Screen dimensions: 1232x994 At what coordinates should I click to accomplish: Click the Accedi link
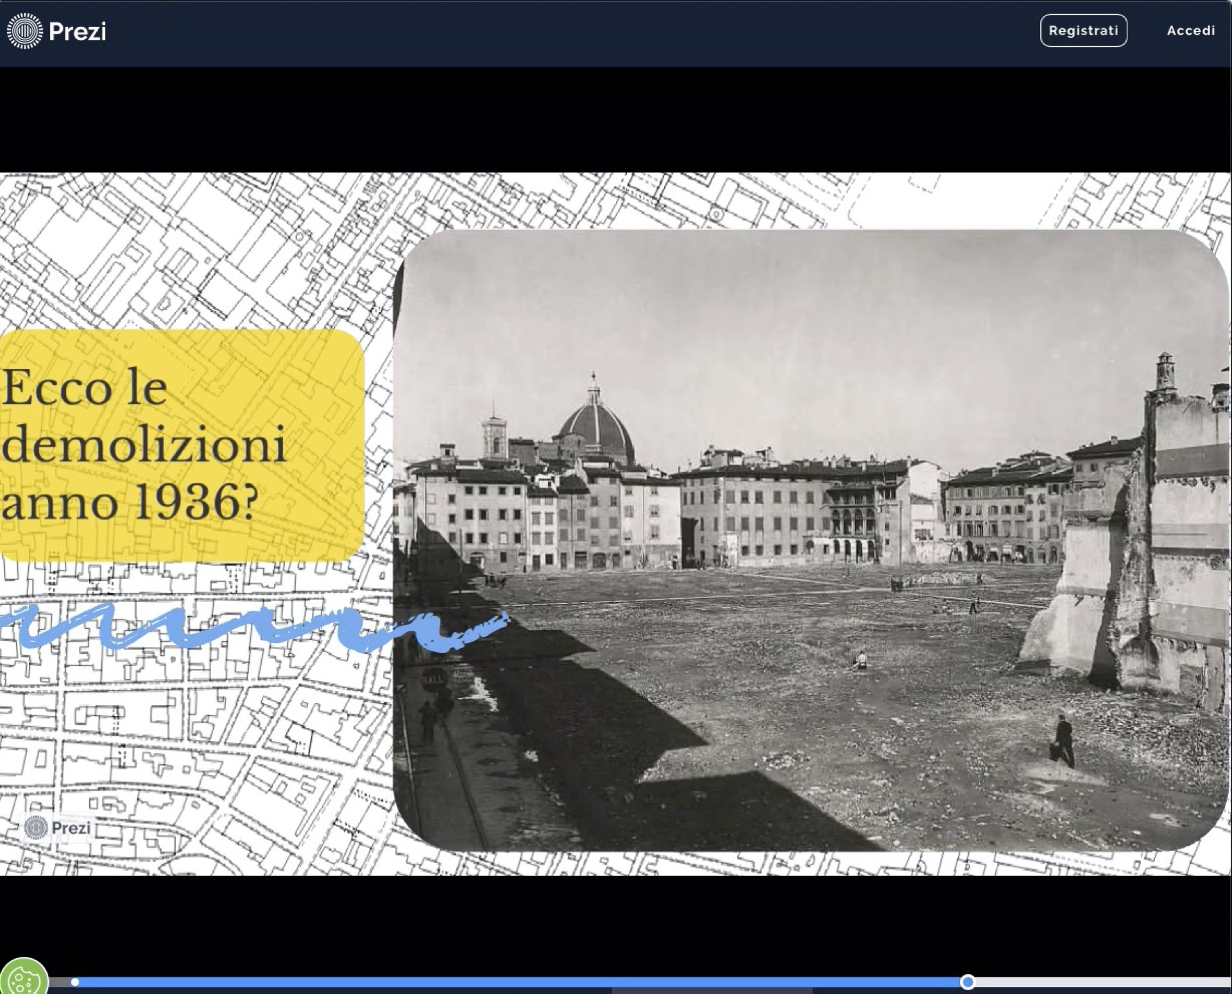(x=1190, y=30)
